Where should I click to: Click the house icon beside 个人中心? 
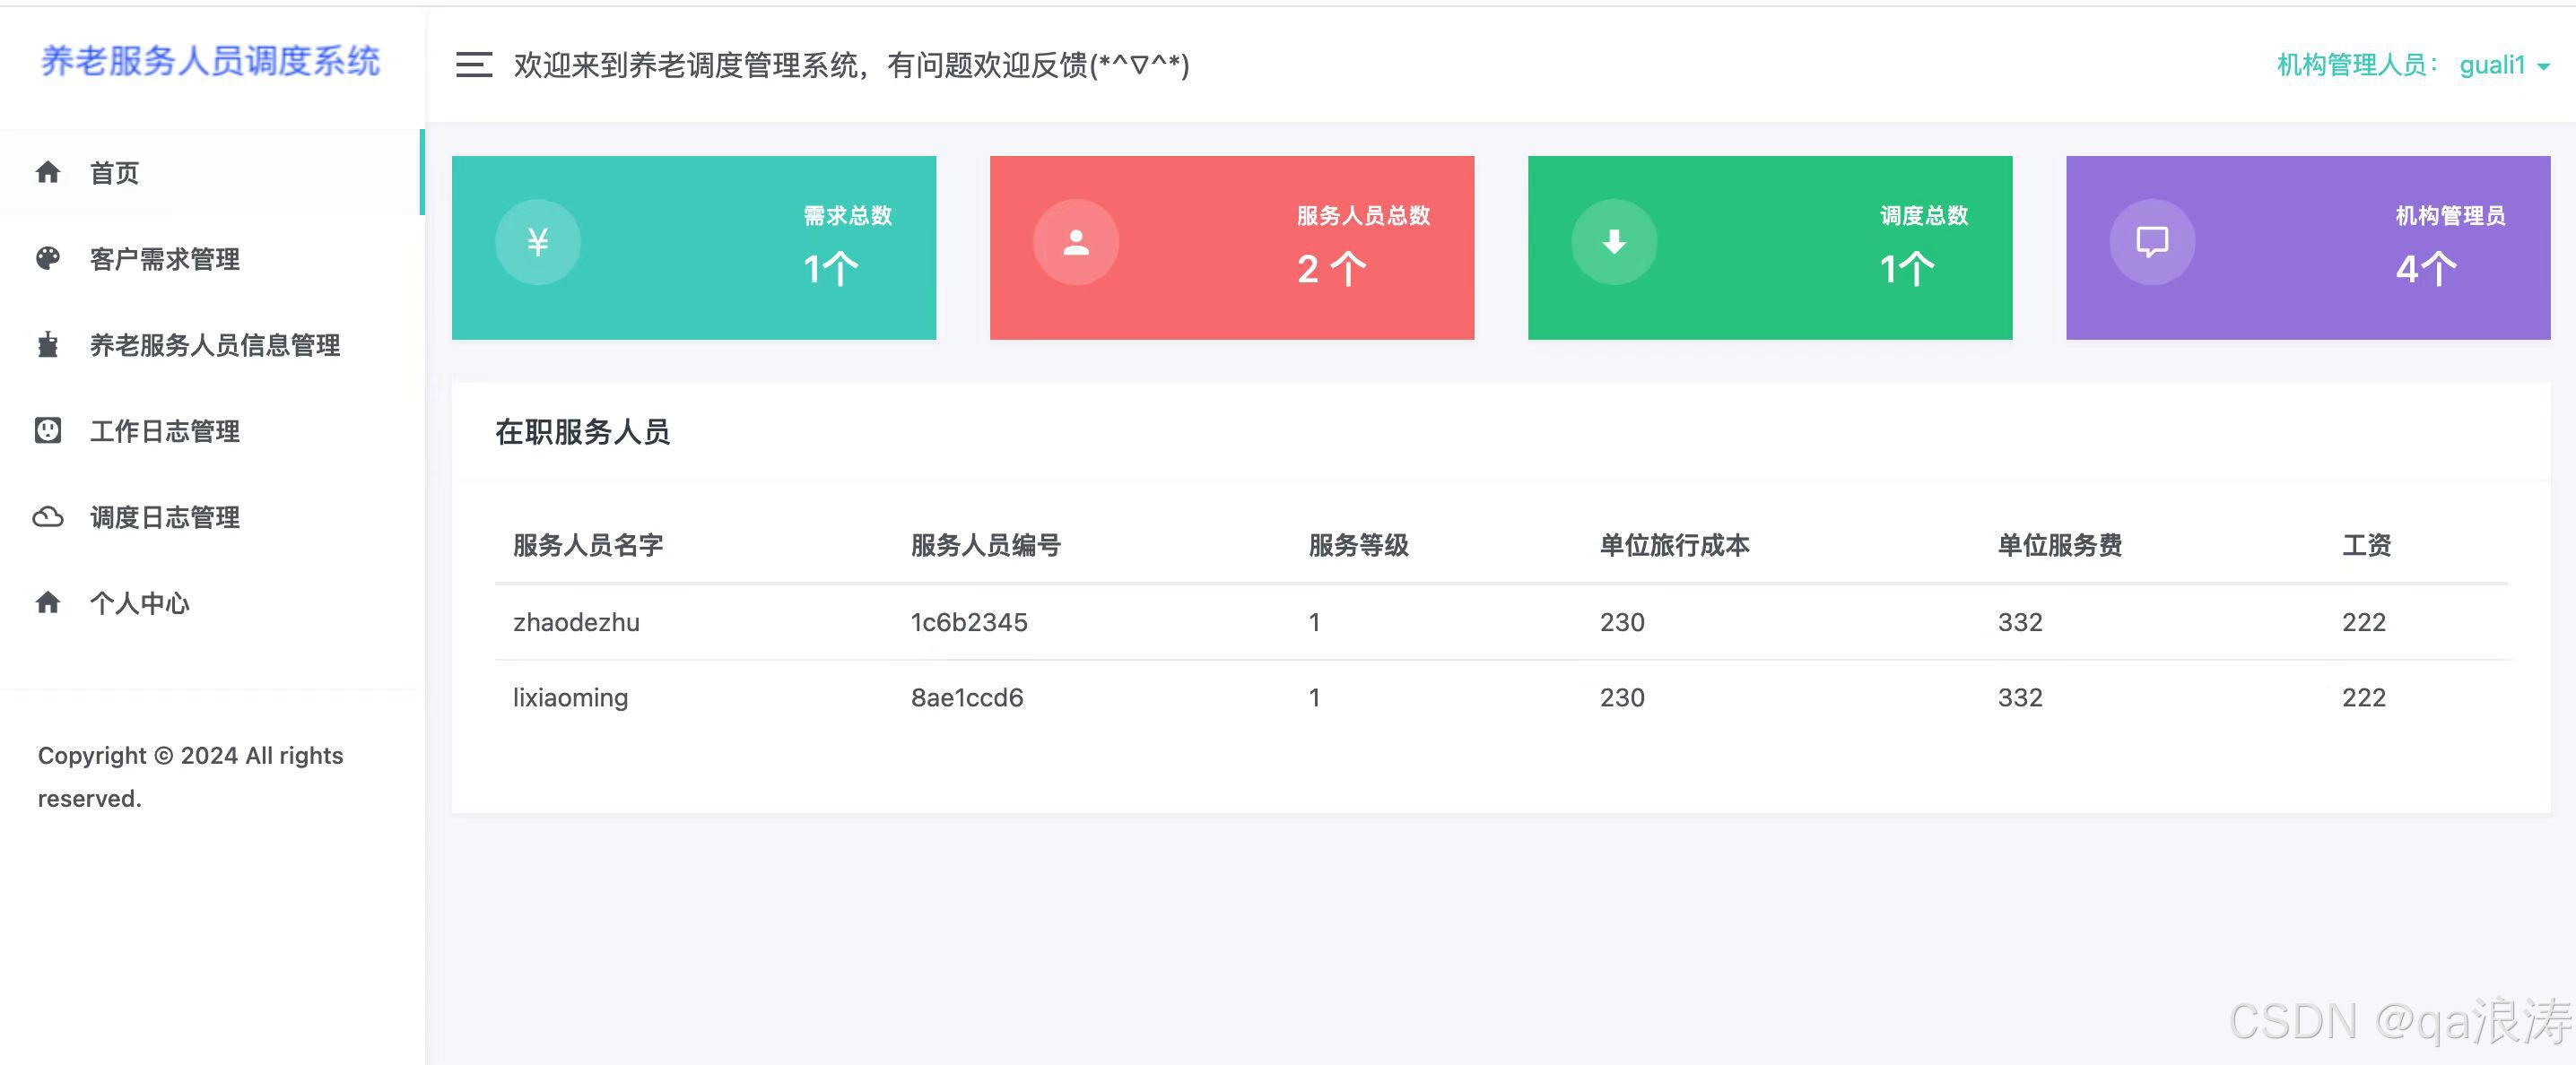click(x=48, y=602)
